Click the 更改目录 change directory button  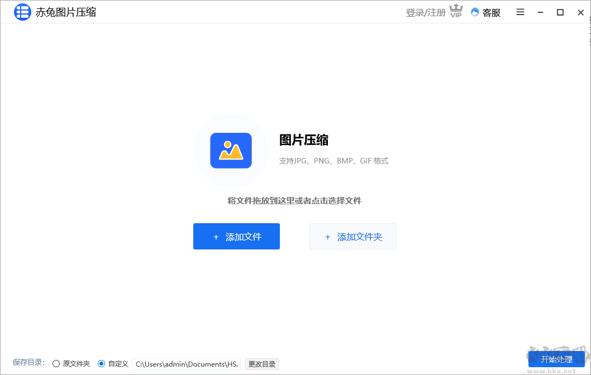click(261, 364)
